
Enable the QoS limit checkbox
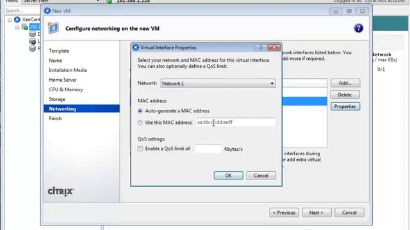[140, 149]
